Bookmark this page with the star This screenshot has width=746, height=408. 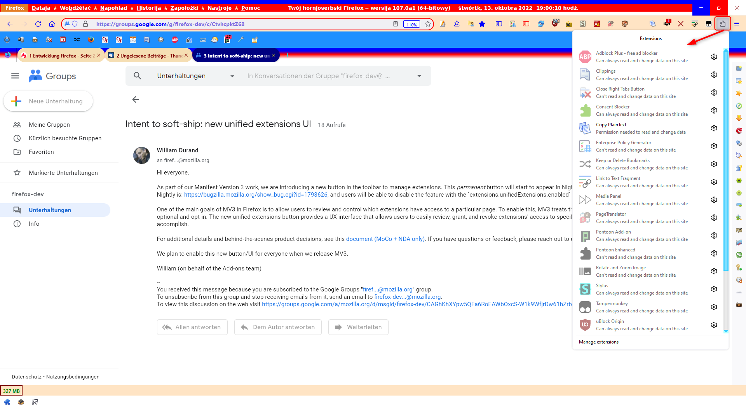428,24
